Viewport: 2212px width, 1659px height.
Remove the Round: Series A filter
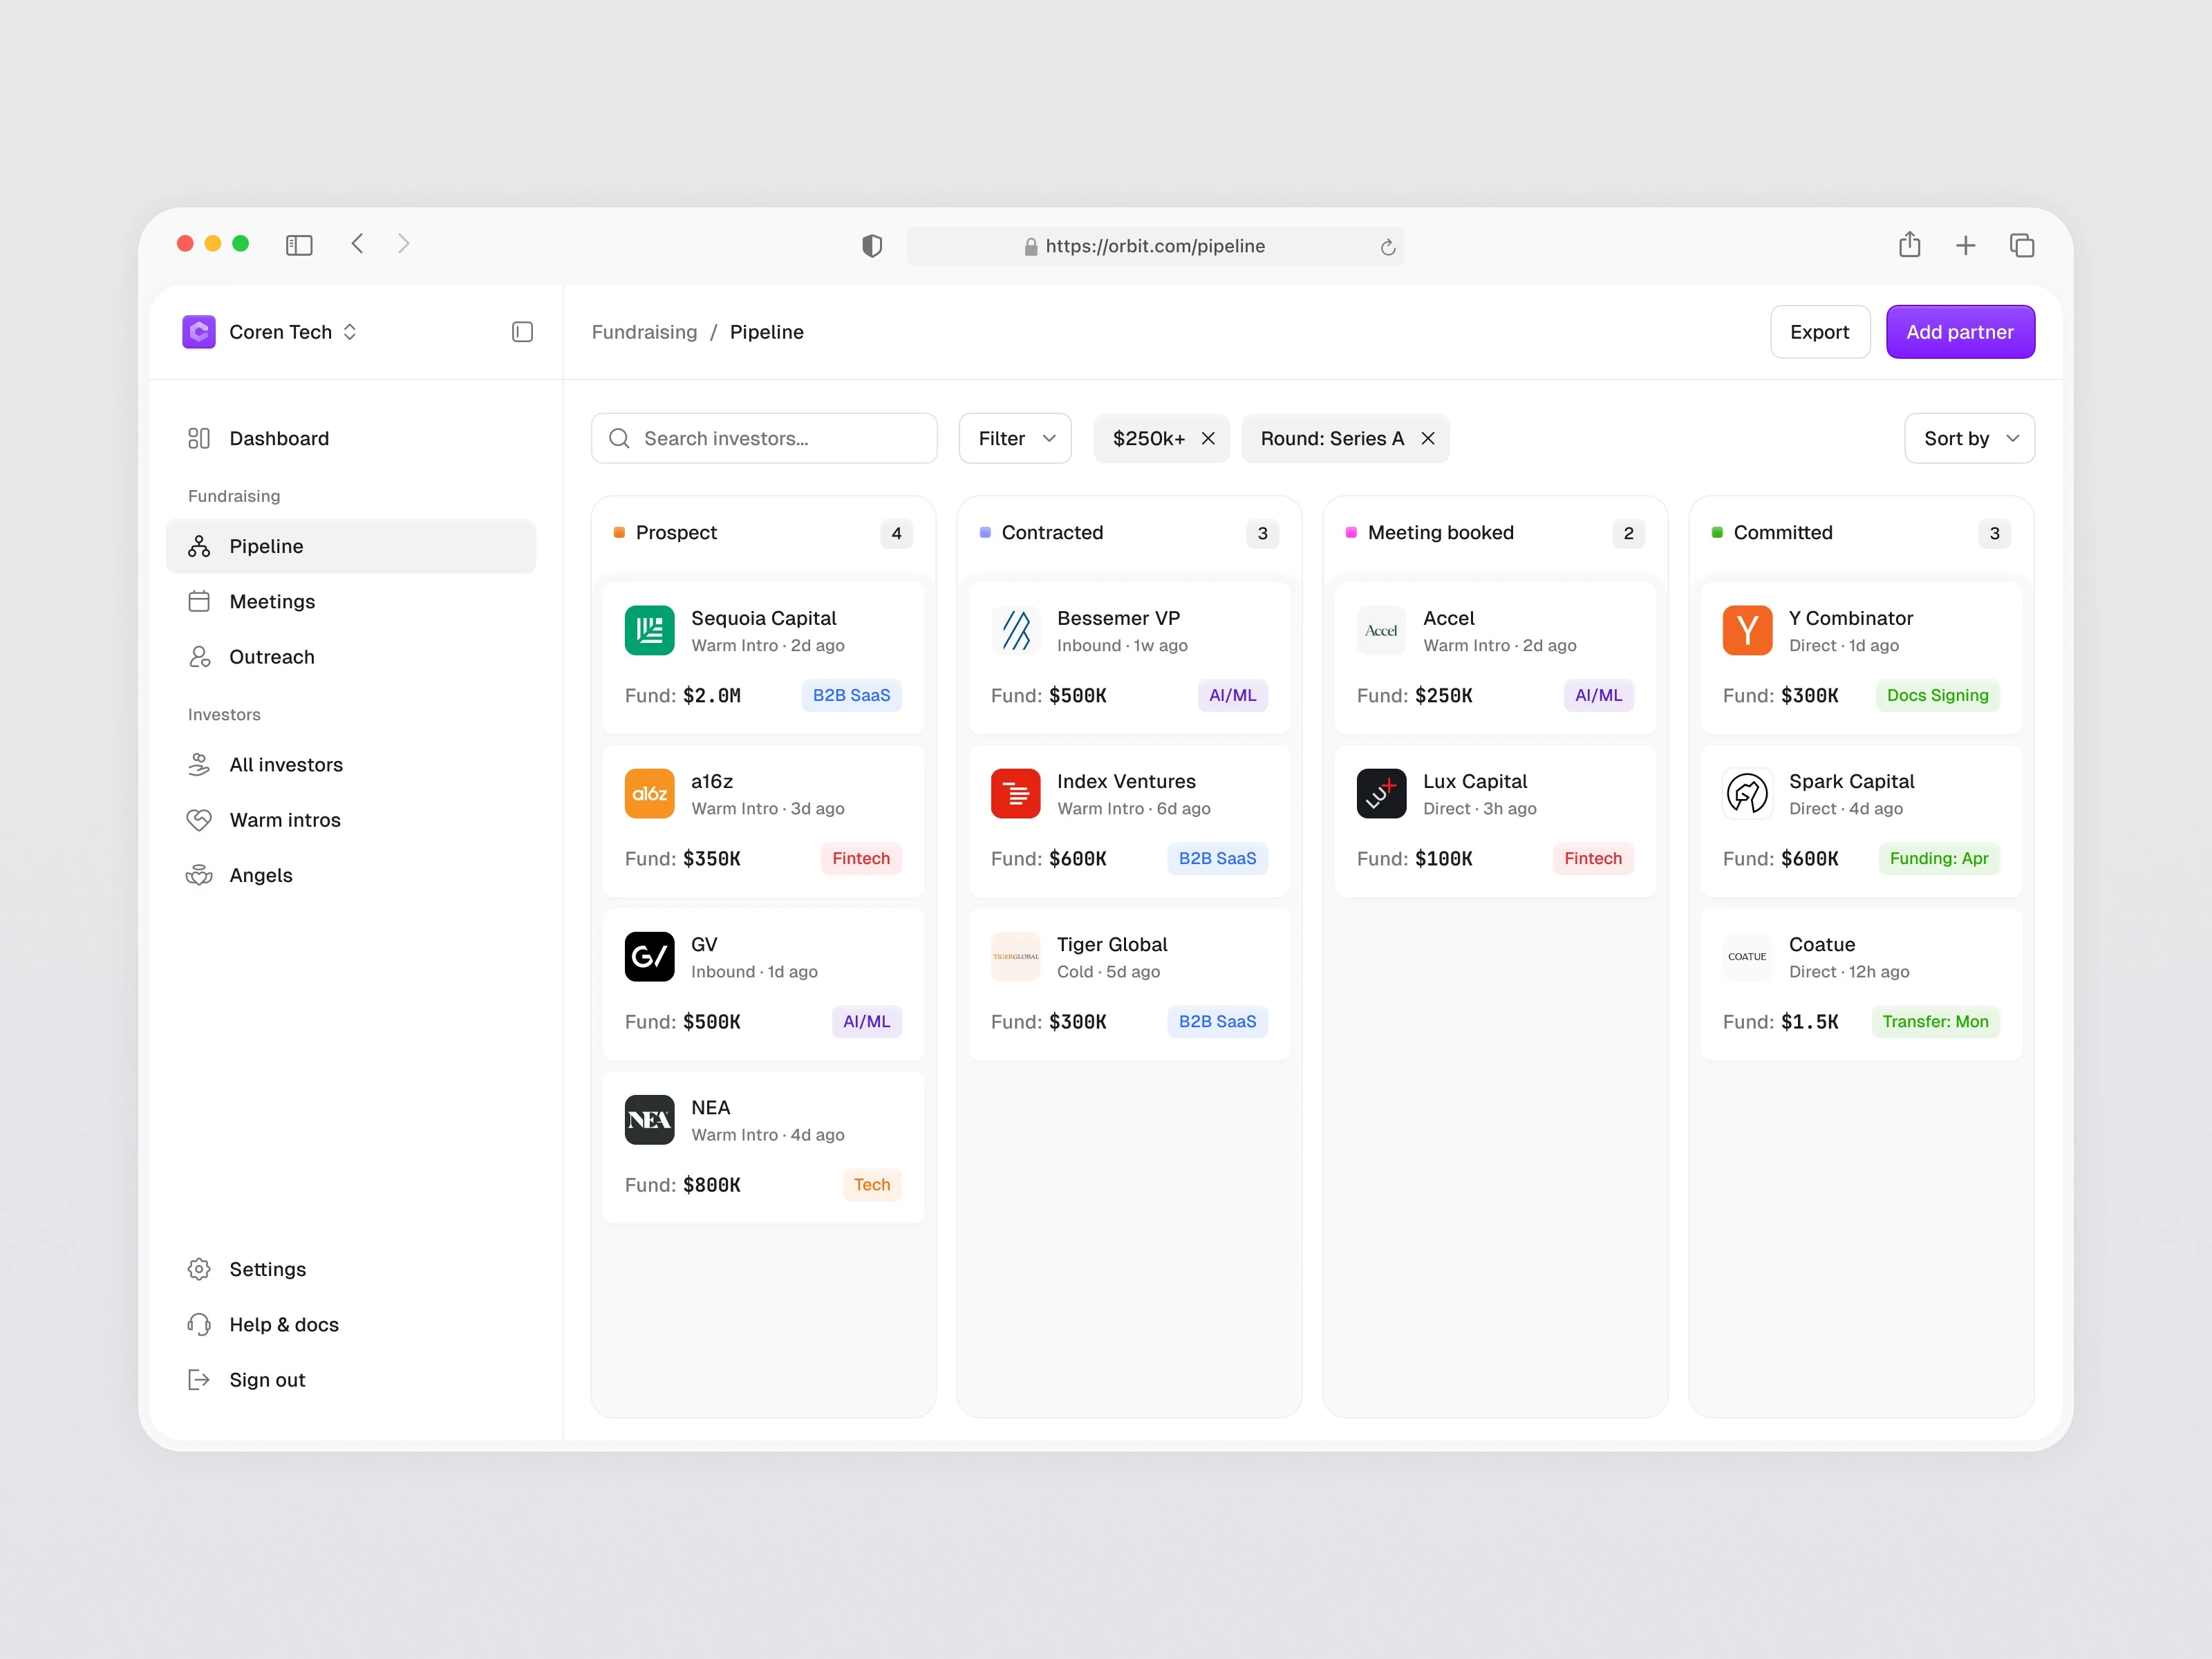tap(1428, 439)
